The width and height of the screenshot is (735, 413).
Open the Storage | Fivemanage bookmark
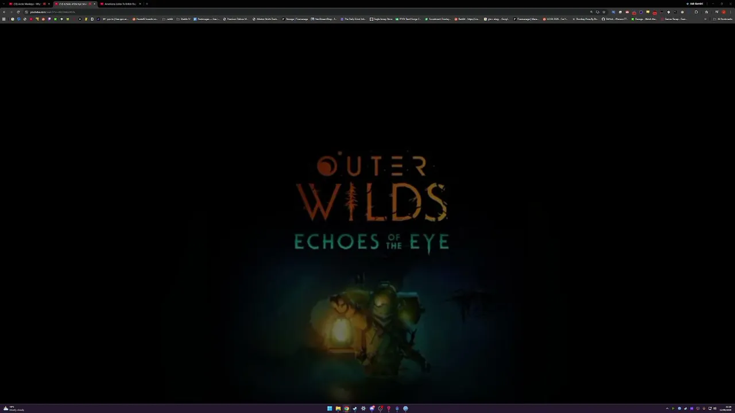click(x=295, y=19)
